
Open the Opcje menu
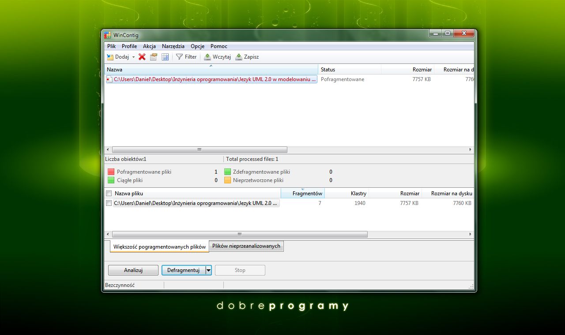click(x=197, y=46)
